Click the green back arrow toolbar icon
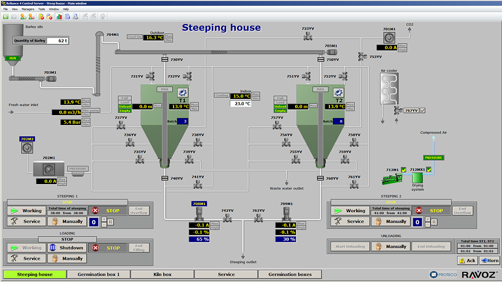Viewport: 502px width, 282px height. 6,17
